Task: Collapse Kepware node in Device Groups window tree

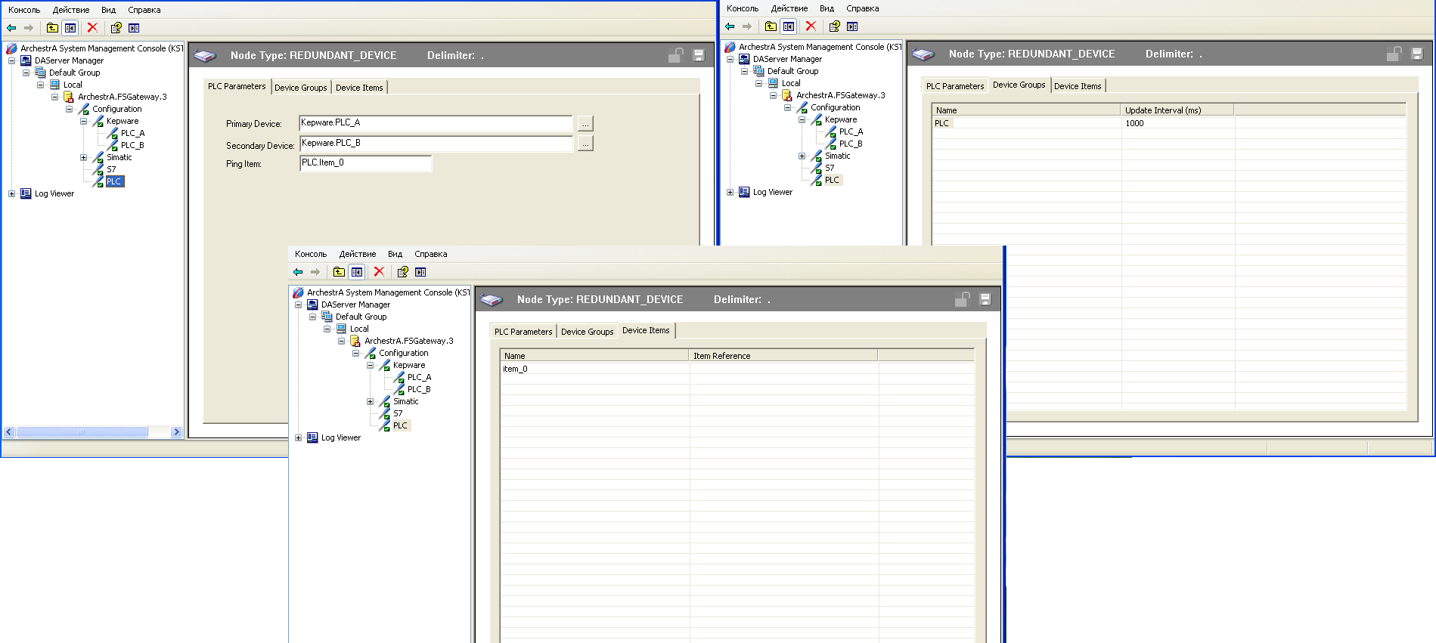Action: pos(802,120)
